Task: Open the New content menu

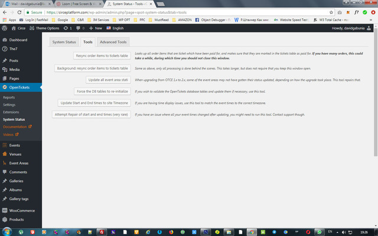Action: coord(96,28)
